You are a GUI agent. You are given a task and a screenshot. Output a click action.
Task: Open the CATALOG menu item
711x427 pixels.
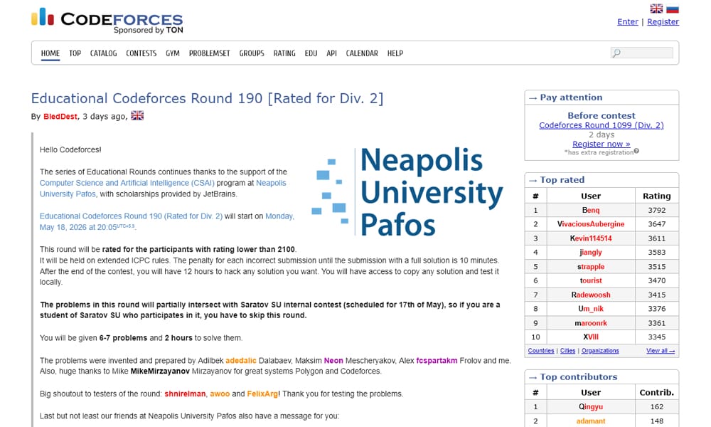tap(103, 53)
